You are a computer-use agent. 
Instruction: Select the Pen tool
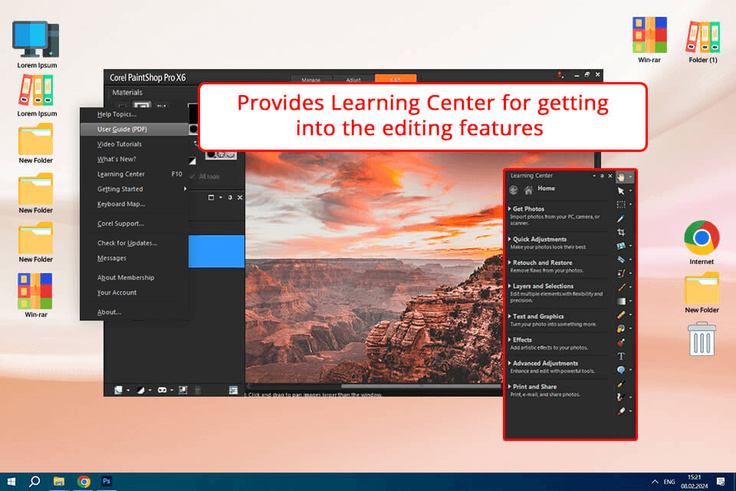(x=620, y=384)
